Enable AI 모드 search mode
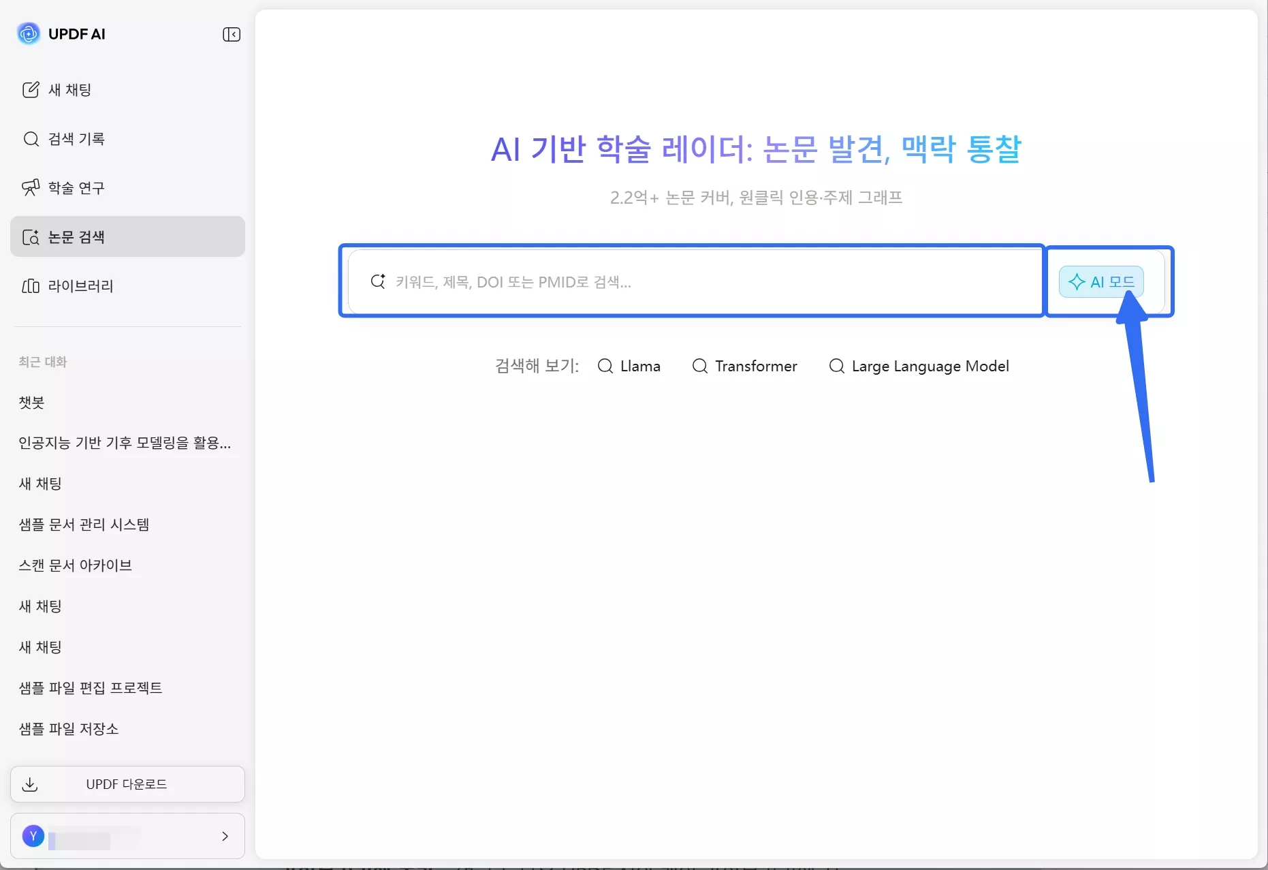The width and height of the screenshot is (1268, 870). click(x=1102, y=281)
